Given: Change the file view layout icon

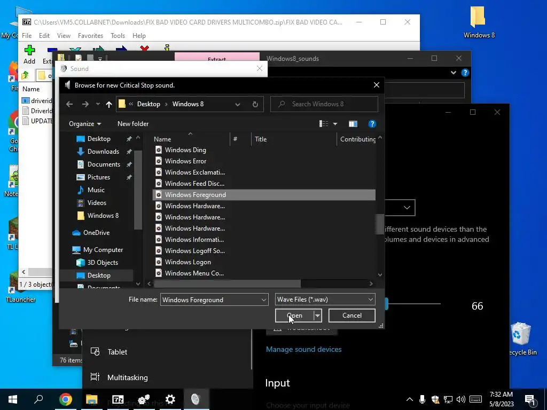Looking at the screenshot, I should coord(324,124).
